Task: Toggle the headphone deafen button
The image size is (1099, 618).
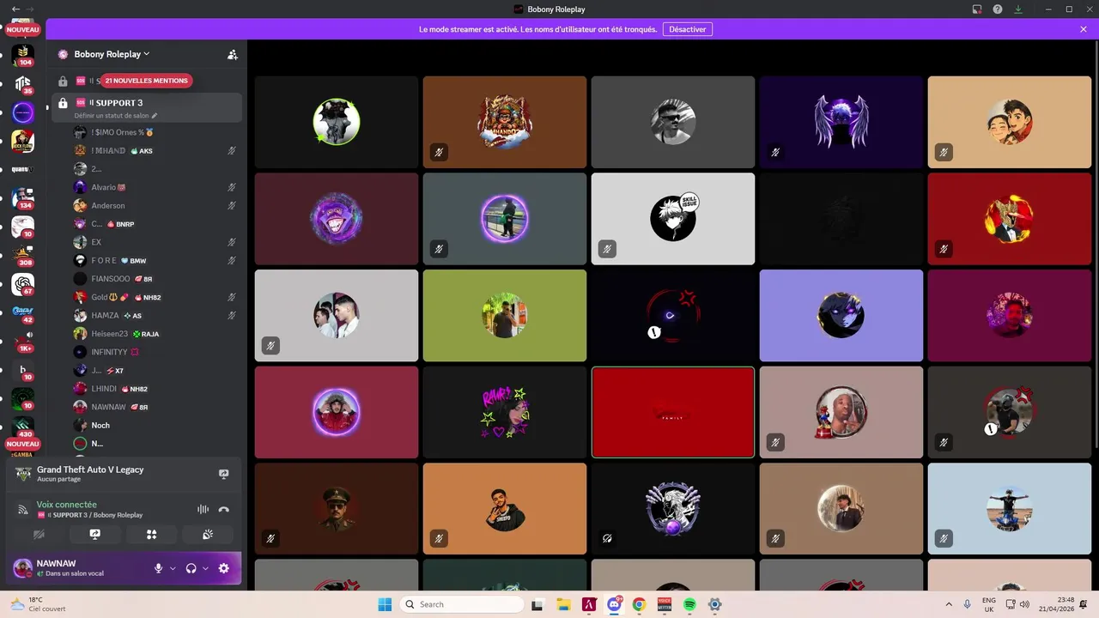Action: point(191,568)
